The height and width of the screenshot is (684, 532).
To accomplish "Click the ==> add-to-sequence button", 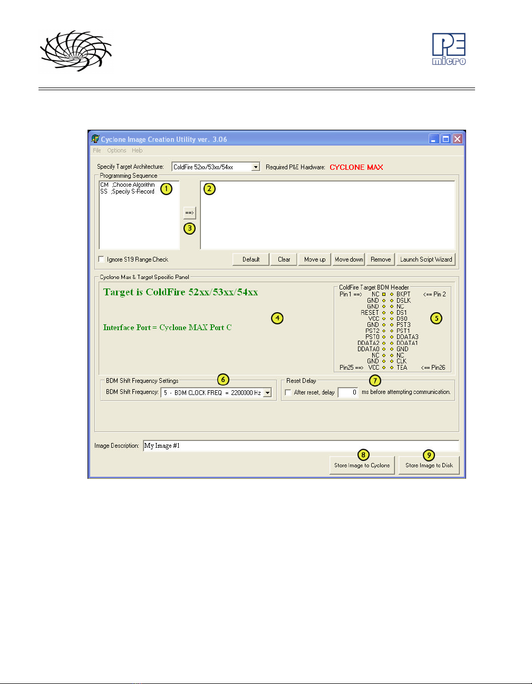I will coord(190,213).
